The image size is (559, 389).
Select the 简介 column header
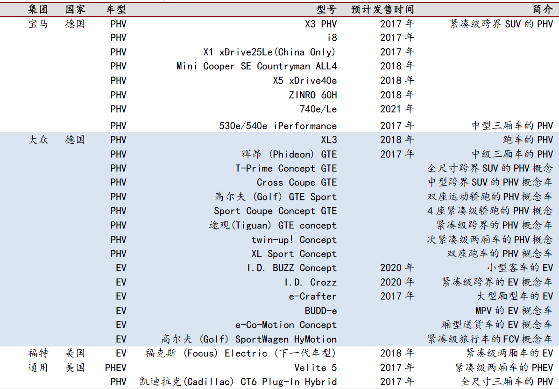point(543,9)
